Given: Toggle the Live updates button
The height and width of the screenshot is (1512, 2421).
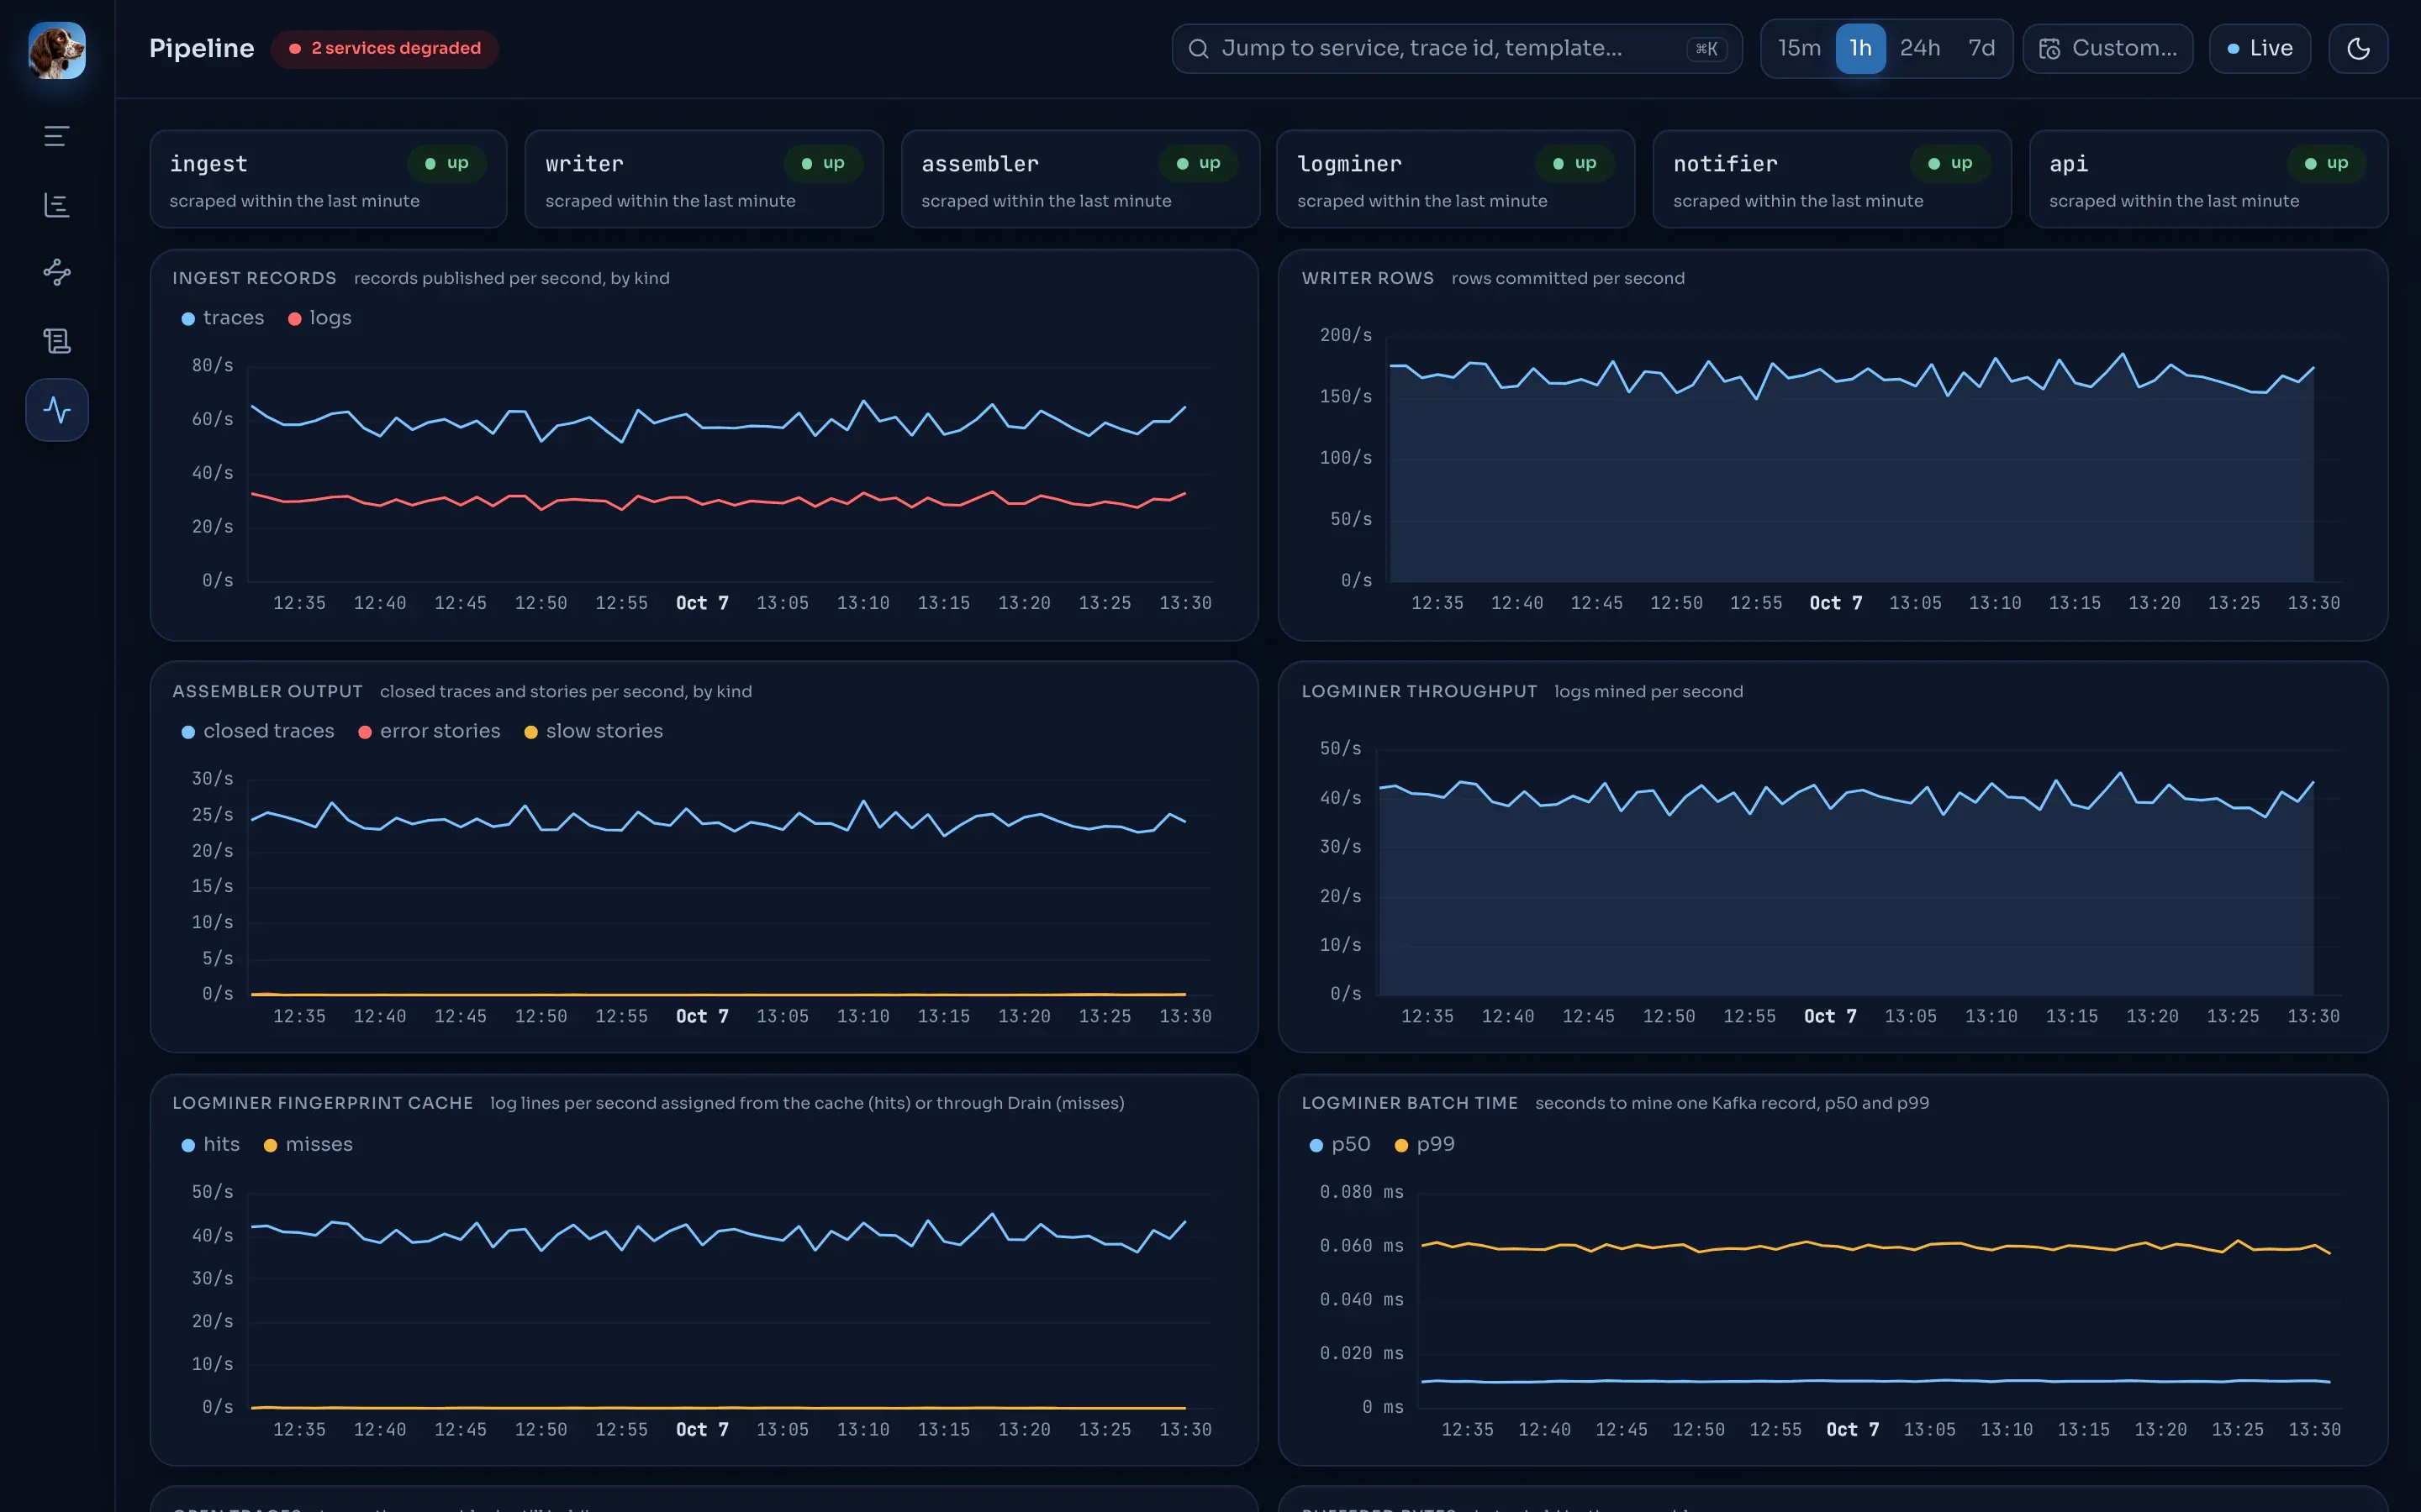Looking at the screenshot, I should point(2260,48).
